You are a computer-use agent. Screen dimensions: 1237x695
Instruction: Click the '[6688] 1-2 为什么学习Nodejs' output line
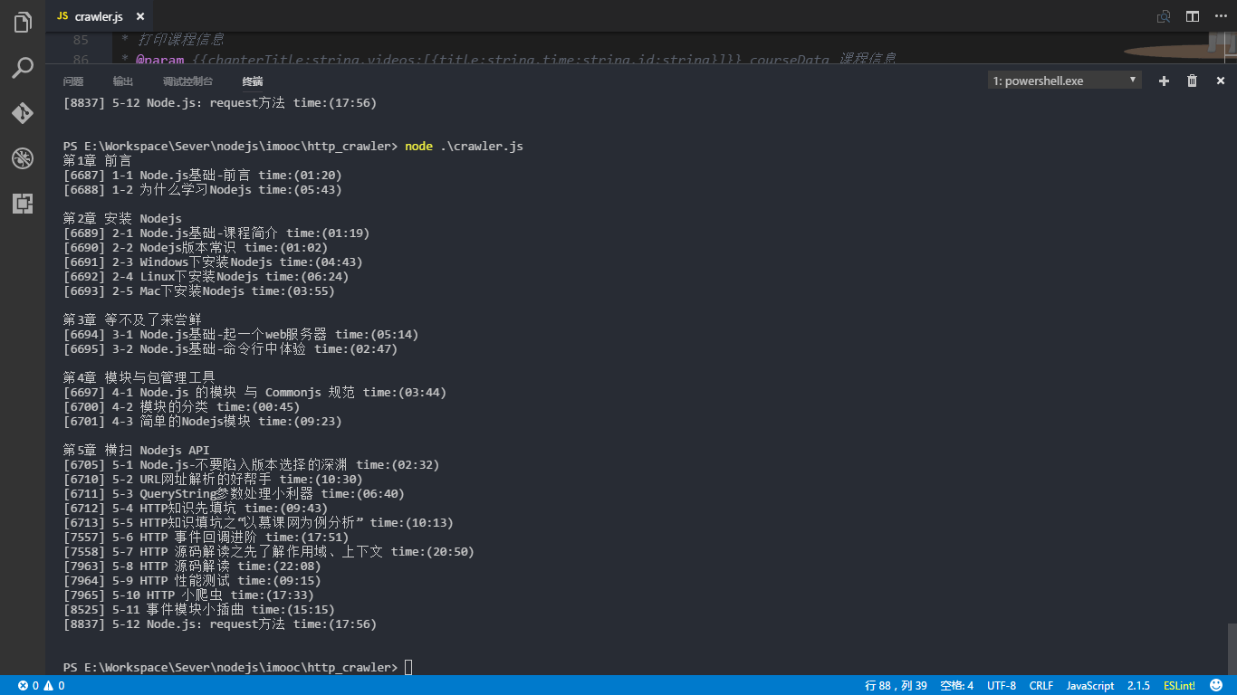pos(203,190)
